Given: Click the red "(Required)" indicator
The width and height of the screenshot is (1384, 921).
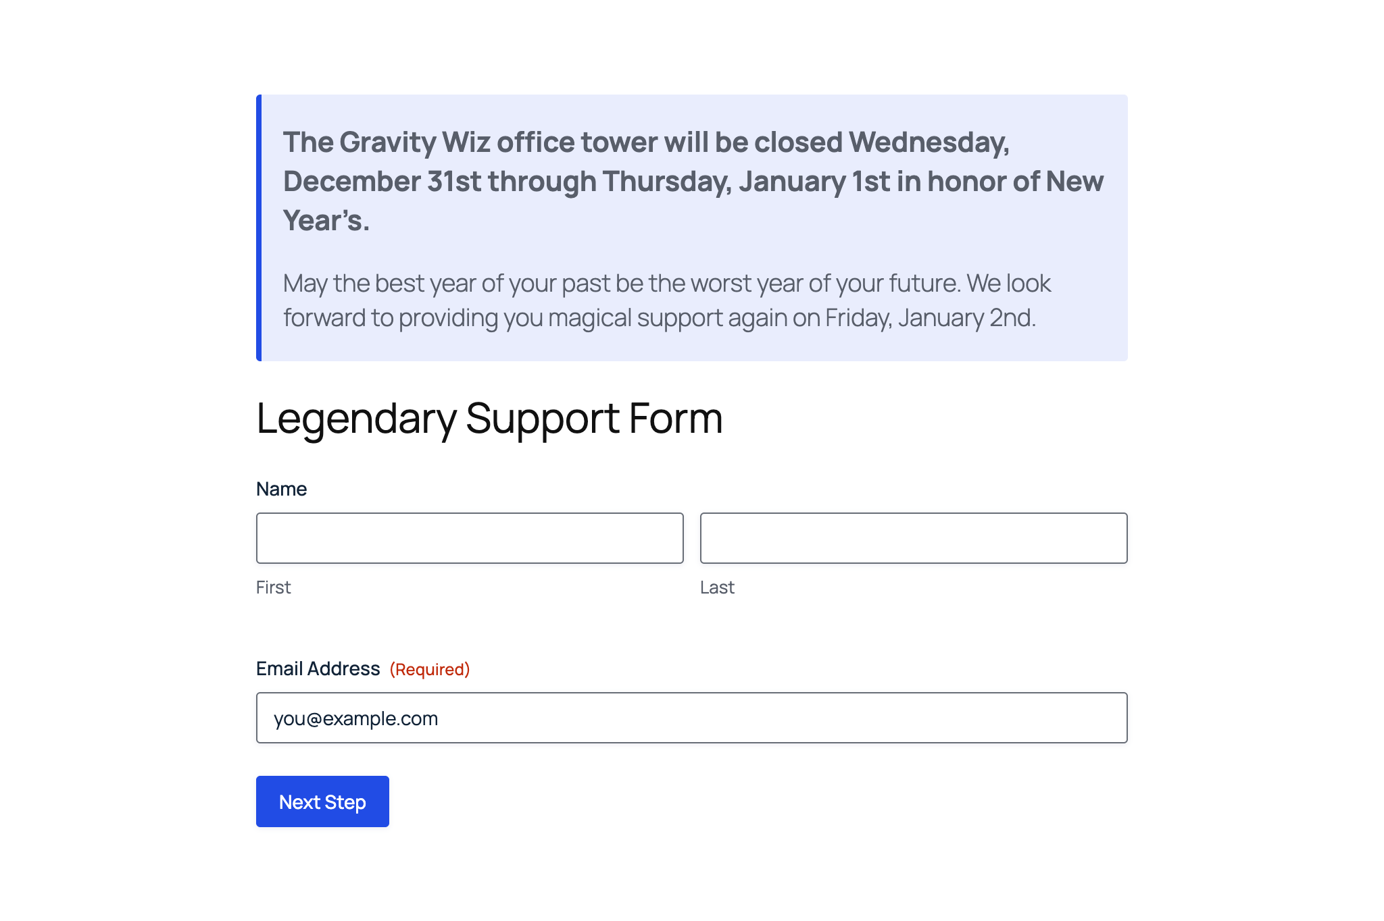Looking at the screenshot, I should 430,669.
